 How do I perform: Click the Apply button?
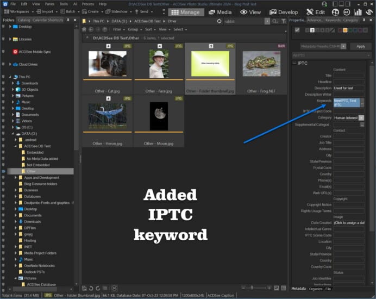pos(360,46)
